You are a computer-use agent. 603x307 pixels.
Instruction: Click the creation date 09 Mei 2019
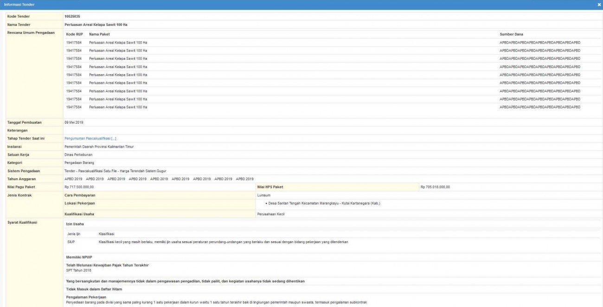coord(74,122)
